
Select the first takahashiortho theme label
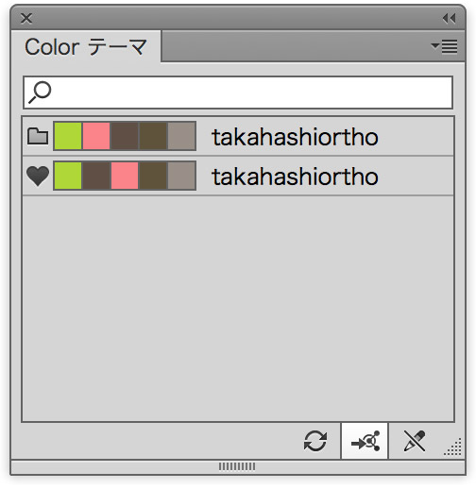(x=295, y=138)
